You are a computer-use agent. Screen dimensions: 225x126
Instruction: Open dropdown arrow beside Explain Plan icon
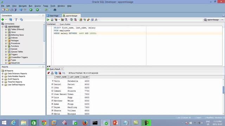coord(59,20)
